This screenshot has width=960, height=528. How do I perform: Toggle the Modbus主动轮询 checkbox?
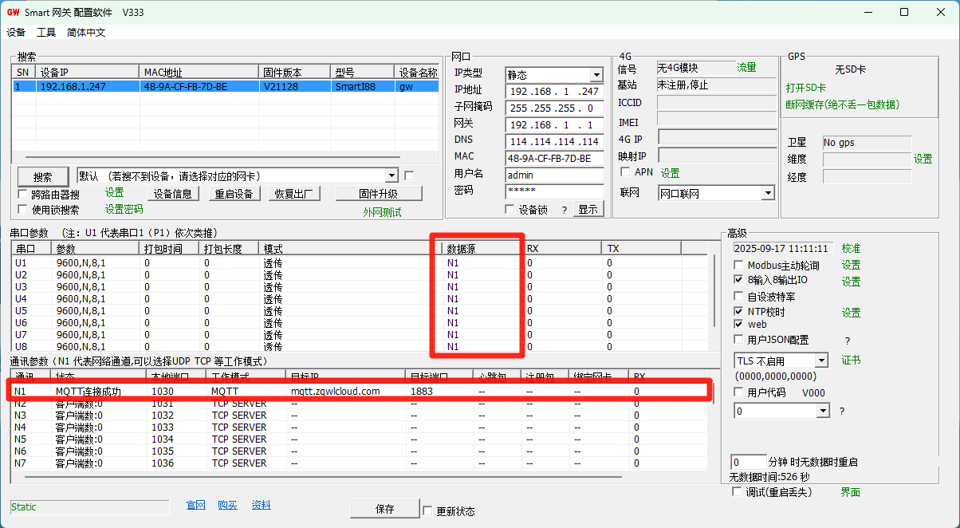click(738, 266)
